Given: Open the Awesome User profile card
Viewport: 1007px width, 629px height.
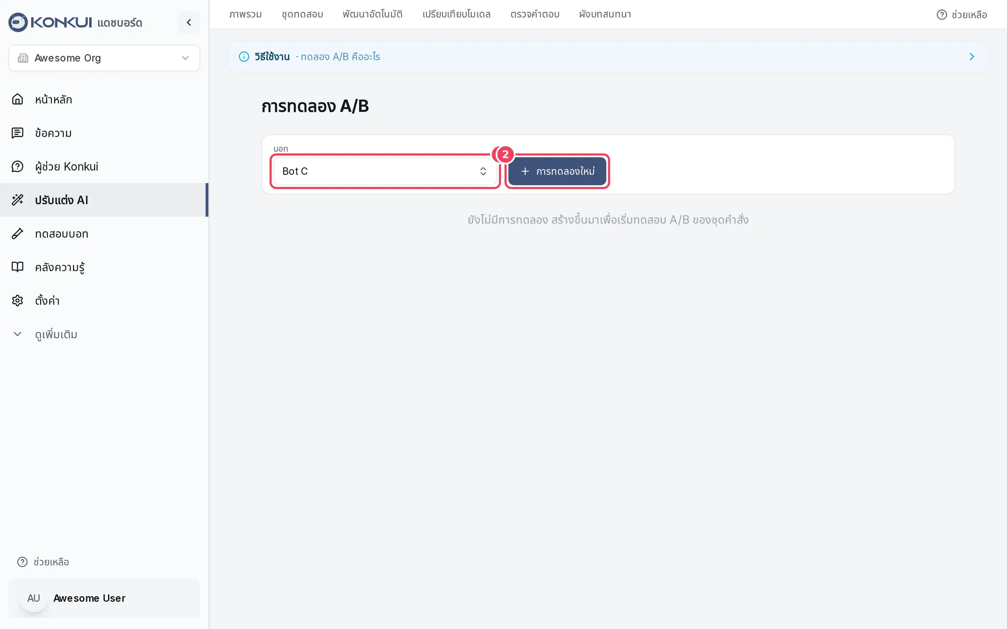Looking at the screenshot, I should pos(104,598).
